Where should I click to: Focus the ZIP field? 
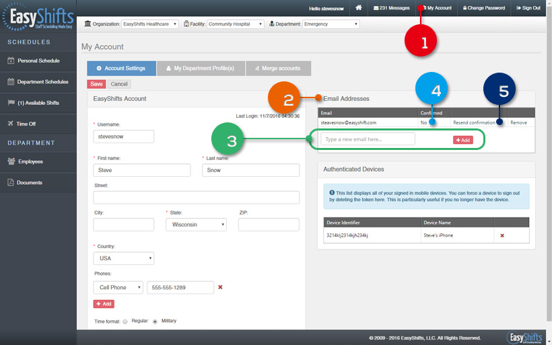[x=269, y=225]
